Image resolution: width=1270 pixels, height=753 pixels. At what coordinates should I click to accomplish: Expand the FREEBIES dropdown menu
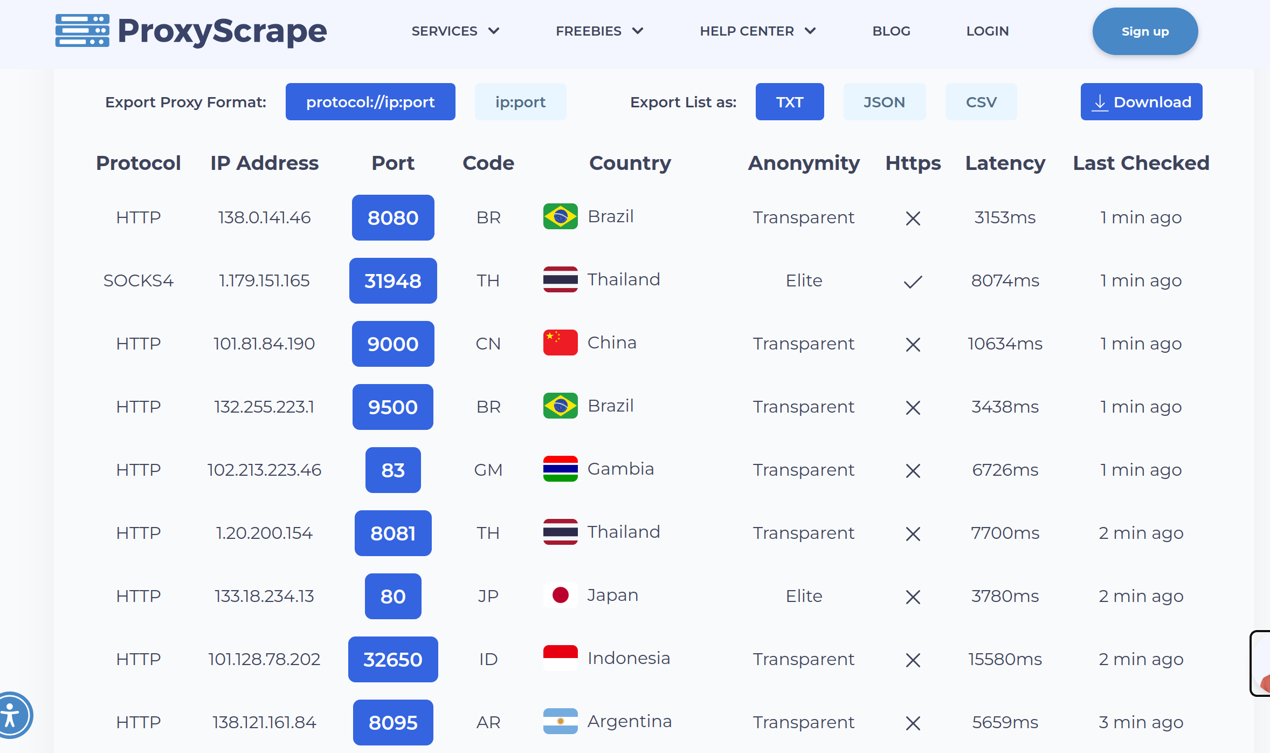(599, 31)
